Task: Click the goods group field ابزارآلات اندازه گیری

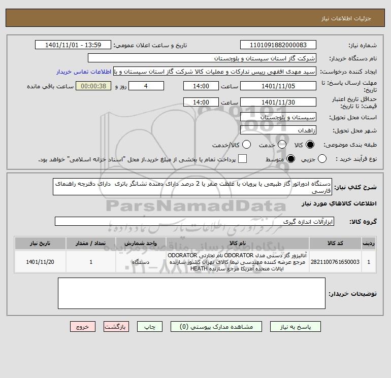Action: click(x=194, y=221)
